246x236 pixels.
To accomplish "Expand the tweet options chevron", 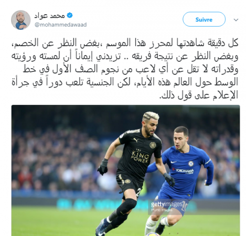I will [236, 20].
